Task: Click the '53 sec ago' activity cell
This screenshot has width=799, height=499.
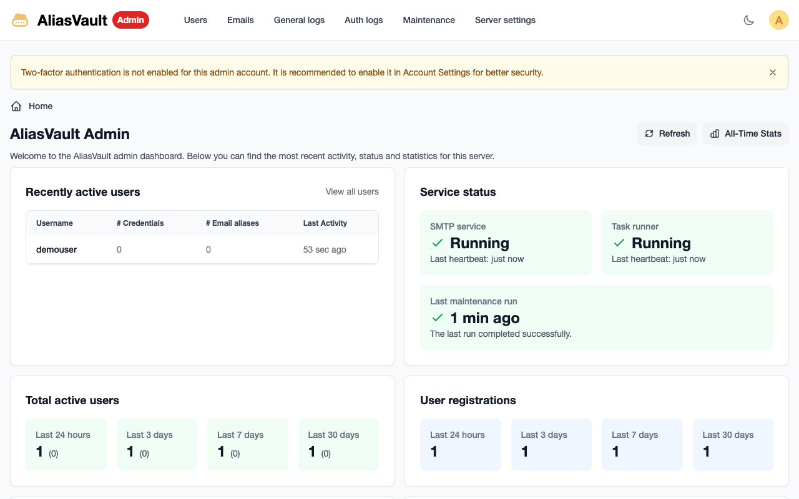Action: [325, 249]
